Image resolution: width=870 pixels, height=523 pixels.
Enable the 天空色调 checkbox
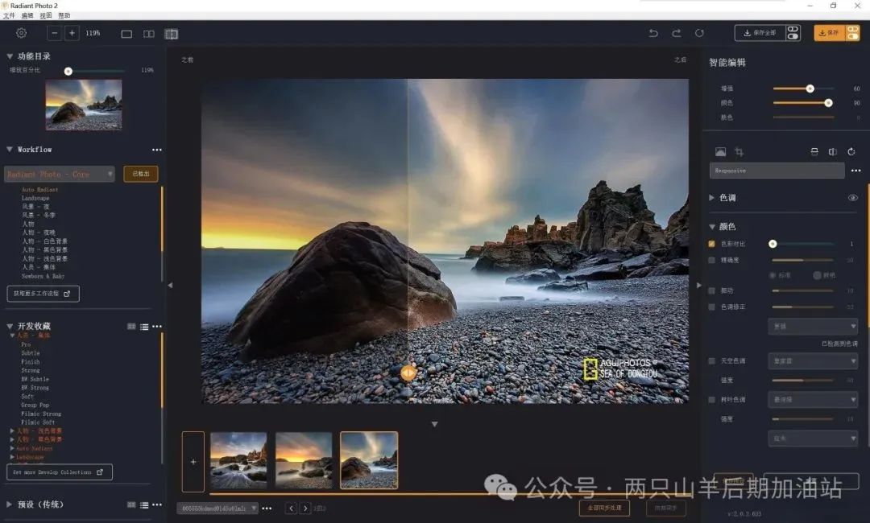click(712, 360)
